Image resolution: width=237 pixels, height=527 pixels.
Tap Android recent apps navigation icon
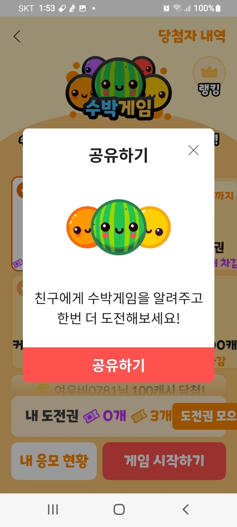pyautogui.click(x=53, y=509)
